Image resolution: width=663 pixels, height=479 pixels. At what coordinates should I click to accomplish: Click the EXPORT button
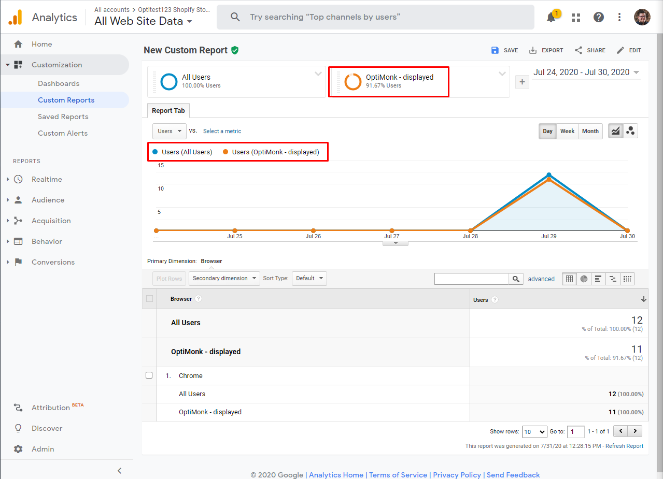tap(546, 50)
